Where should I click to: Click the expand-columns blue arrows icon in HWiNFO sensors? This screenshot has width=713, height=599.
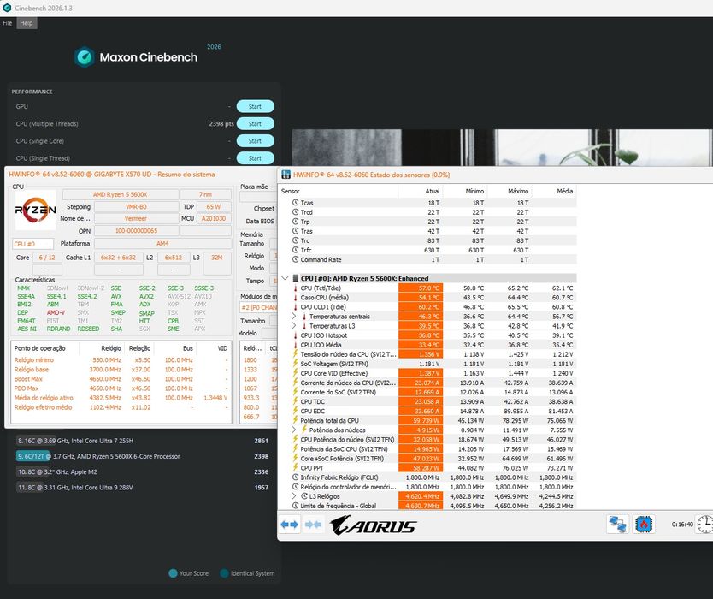click(289, 525)
